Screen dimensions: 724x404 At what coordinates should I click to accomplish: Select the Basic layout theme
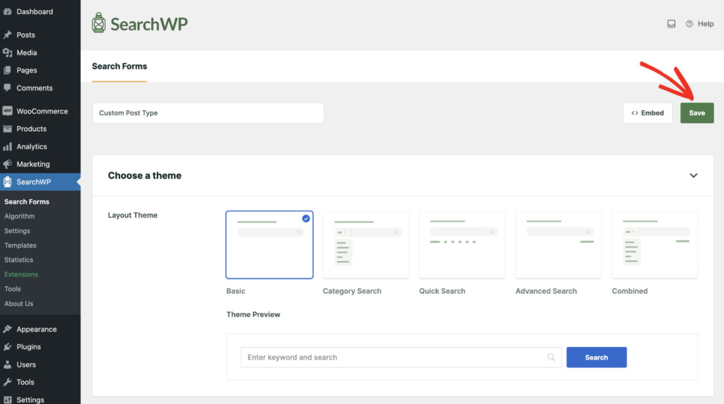269,245
